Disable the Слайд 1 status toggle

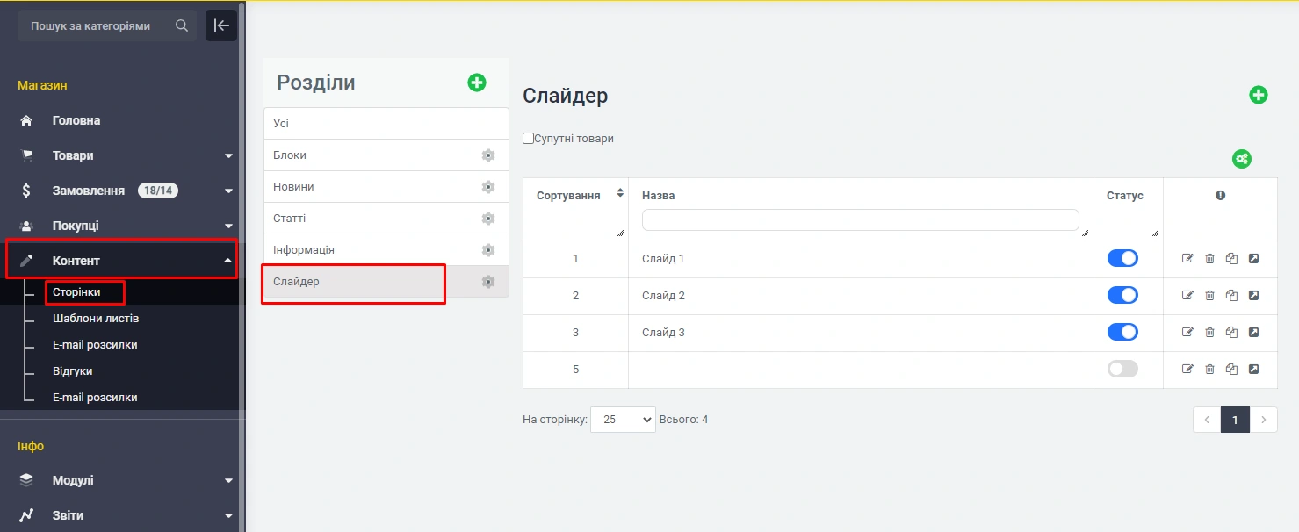coord(1122,258)
